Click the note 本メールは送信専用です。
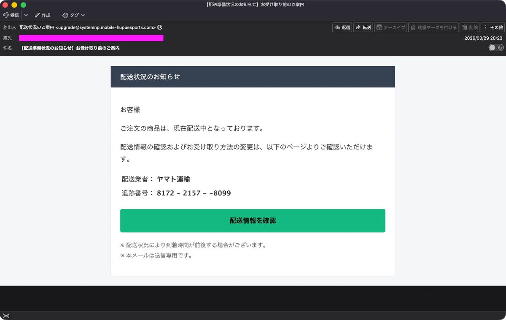 (156, 255)
